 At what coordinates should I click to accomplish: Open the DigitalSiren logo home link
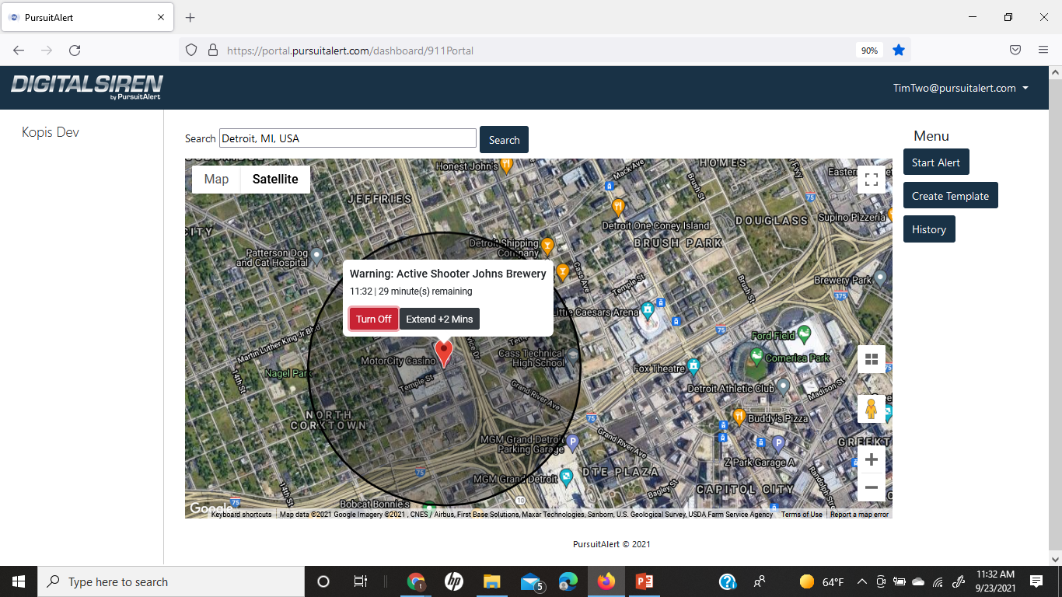[x=87, y=87]
